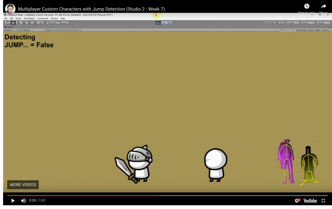The width and height of the screenshot is (332, 209).
Task: Open the Layout dropdown
Action: pyautogui.click(x=323, y=23)
